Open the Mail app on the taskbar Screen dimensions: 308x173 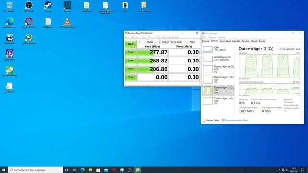click(x=106, y=170)
